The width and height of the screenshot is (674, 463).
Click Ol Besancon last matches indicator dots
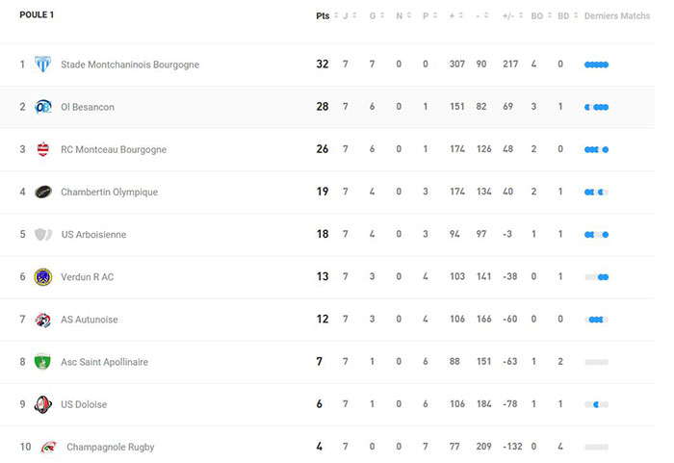click(596, 107)
